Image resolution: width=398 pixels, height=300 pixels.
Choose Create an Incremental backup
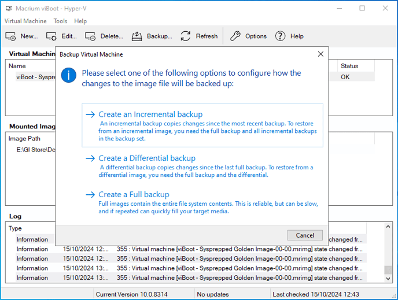click(202, 125)
